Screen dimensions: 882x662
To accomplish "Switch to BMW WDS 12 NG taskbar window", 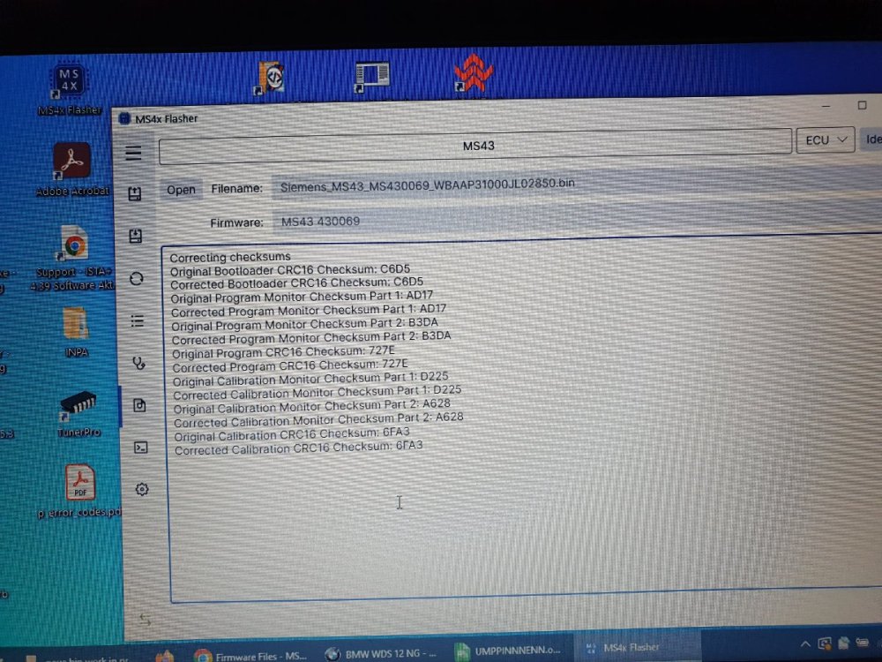I will [x=381, y=653].
